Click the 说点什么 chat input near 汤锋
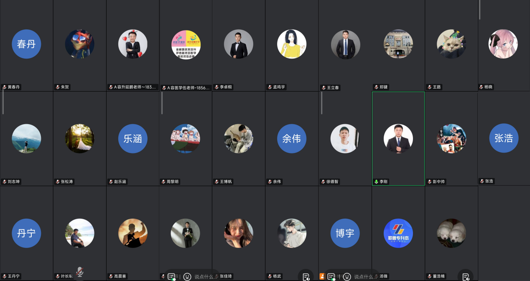 click(x=365, y=276)
